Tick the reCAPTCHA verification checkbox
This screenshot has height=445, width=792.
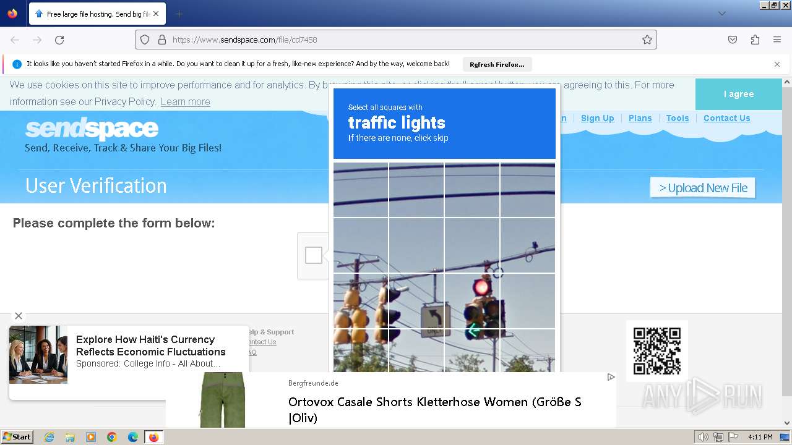[314, 255]
